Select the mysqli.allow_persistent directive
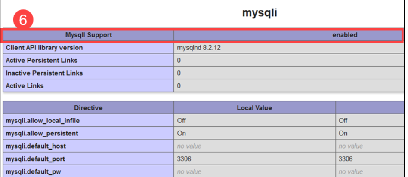408x177 pixels. click(x=42, y=133)
